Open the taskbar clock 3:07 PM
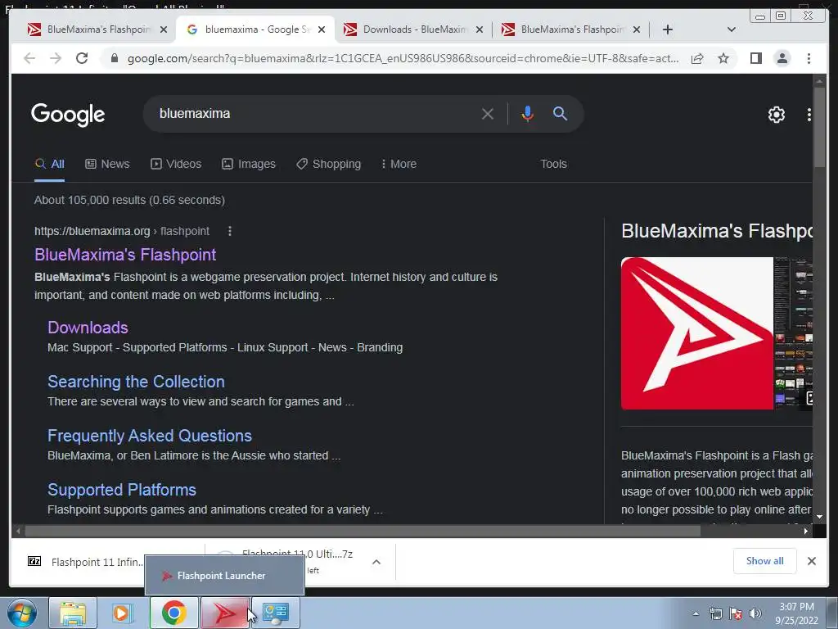Image resolution: width=838 pixels, height=629 pixels. pyautogui.click(x=796, y=613)
